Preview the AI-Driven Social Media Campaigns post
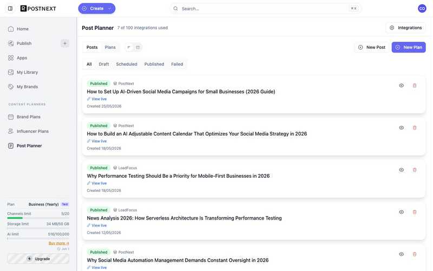This screenshot has width=433, height=271. [401, 86]
